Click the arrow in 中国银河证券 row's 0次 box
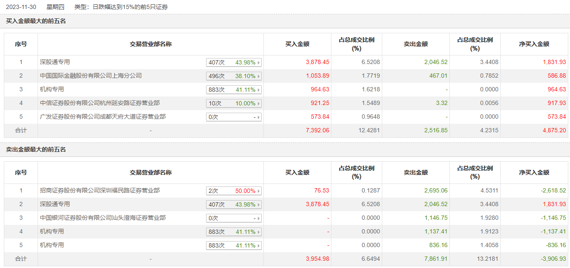Image resolution: width=570 pixels, height=268 pixels. point(259,218)
